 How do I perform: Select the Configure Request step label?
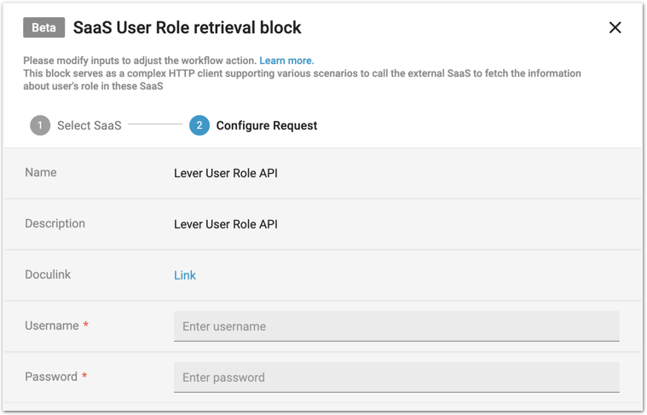266,125
